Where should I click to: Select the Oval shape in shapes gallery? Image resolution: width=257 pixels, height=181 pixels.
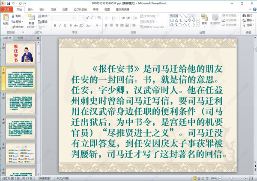(194, 16)
